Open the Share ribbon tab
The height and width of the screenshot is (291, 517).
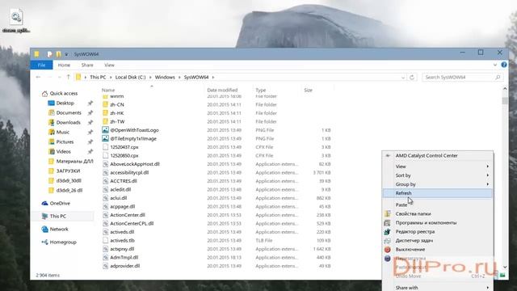pyautogui.click(x=87, y=65)
